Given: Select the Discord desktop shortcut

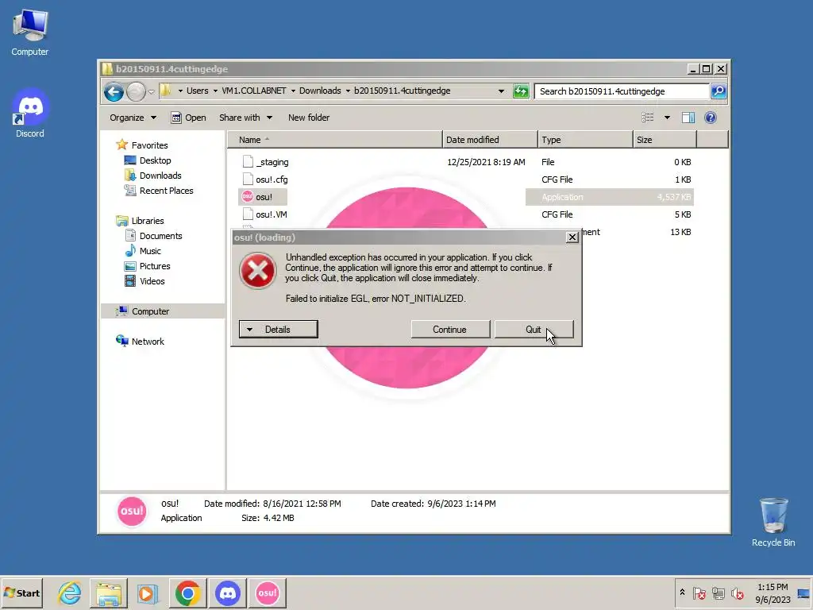Looking at the screenshot, I should click(x=29, y=113).
